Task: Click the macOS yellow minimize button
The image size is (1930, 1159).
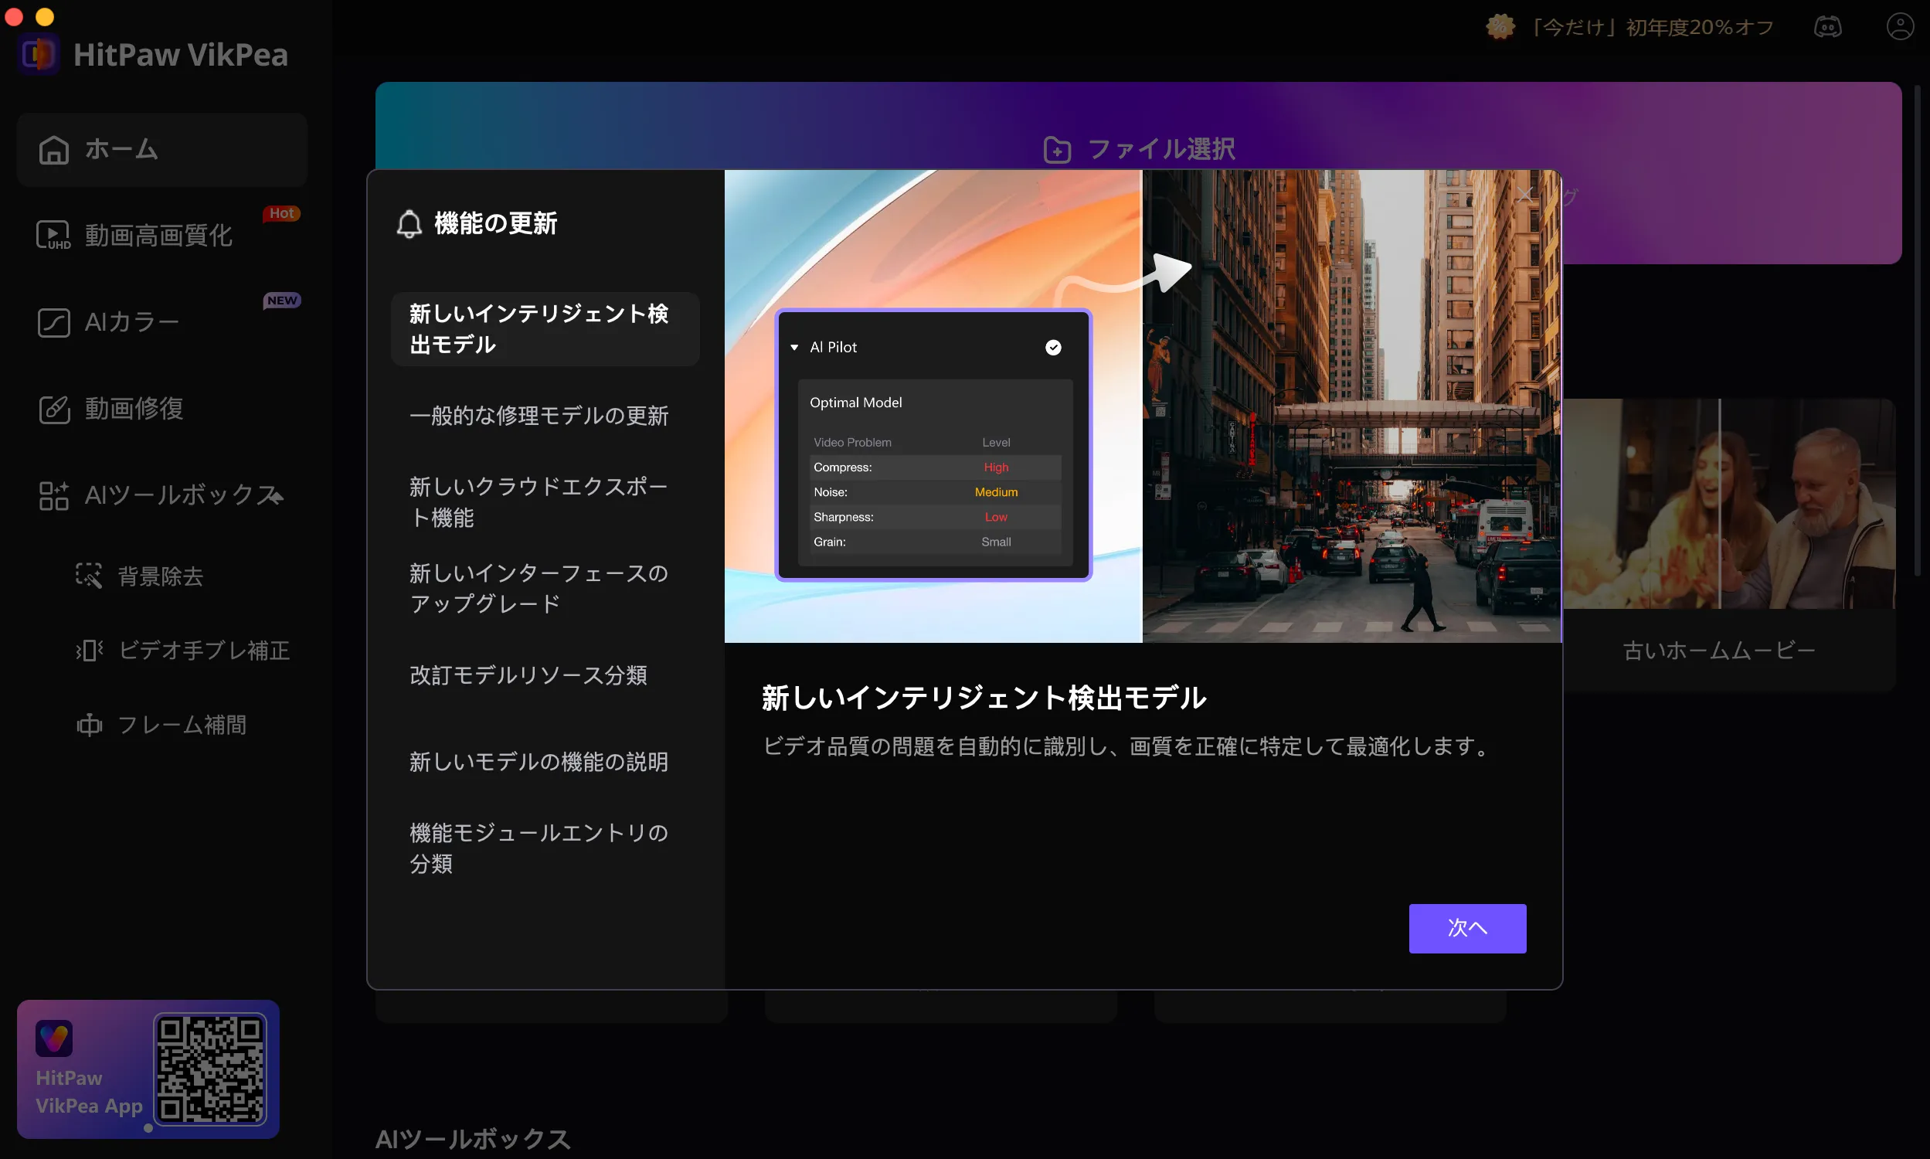Action: click(x=46, y=16)
